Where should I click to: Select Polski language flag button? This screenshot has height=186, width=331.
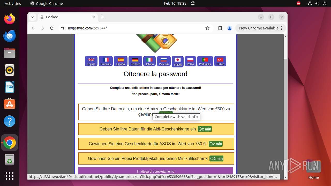pyautogui.click(x=190, y=61)
